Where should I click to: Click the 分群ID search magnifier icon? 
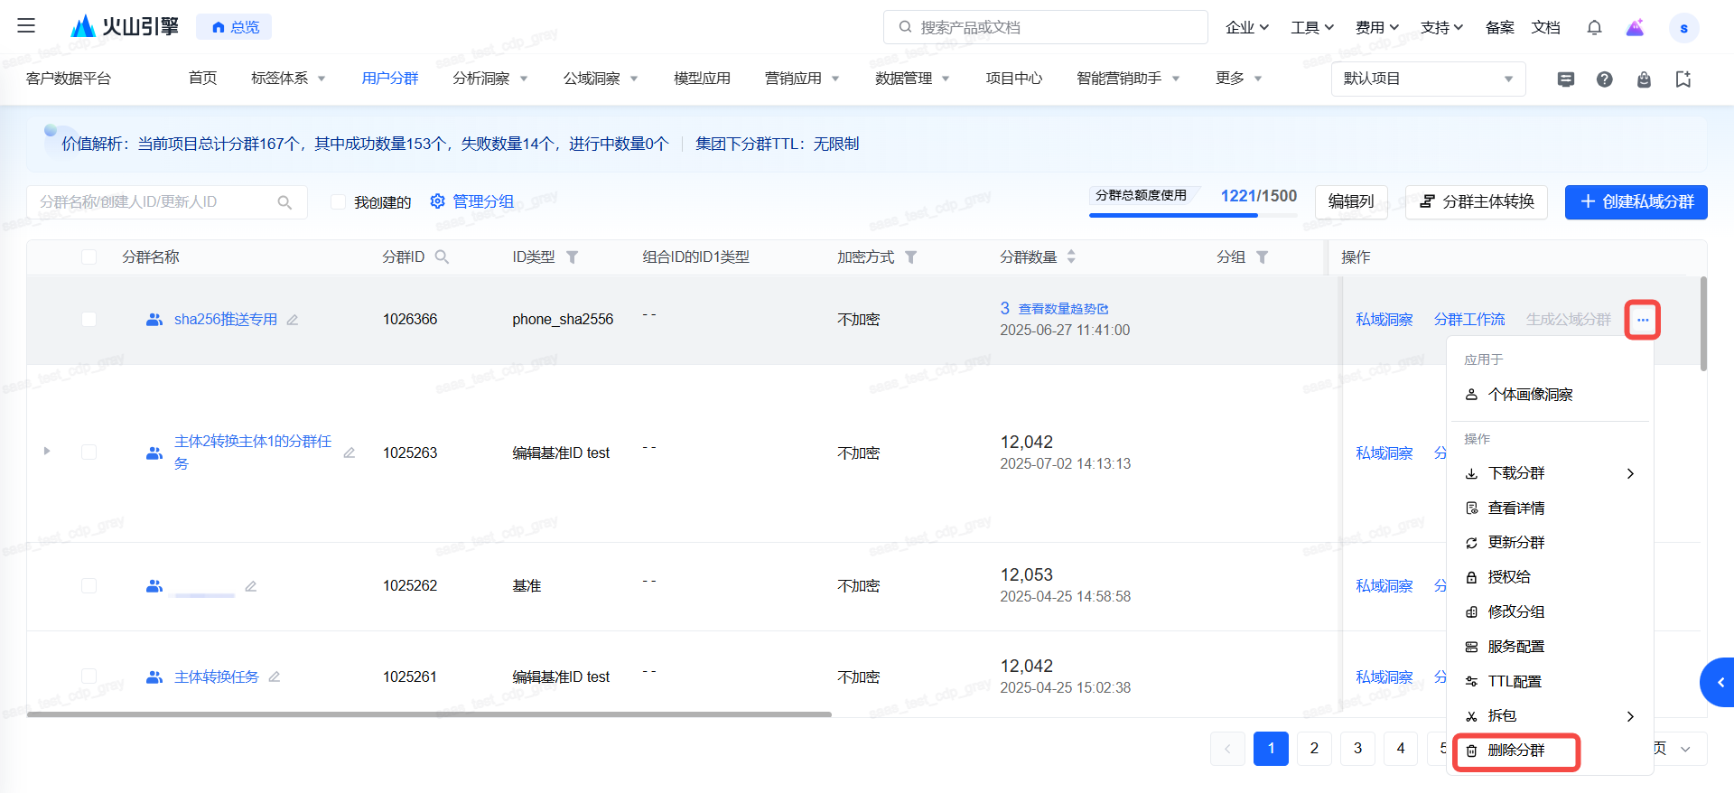point(442,257)
